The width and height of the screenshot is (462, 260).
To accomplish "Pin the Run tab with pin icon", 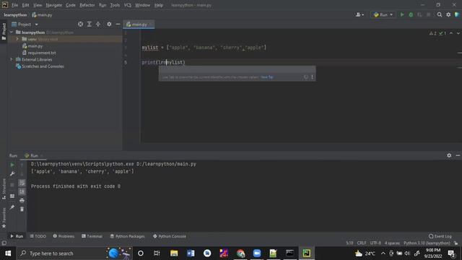I will 12,207.
